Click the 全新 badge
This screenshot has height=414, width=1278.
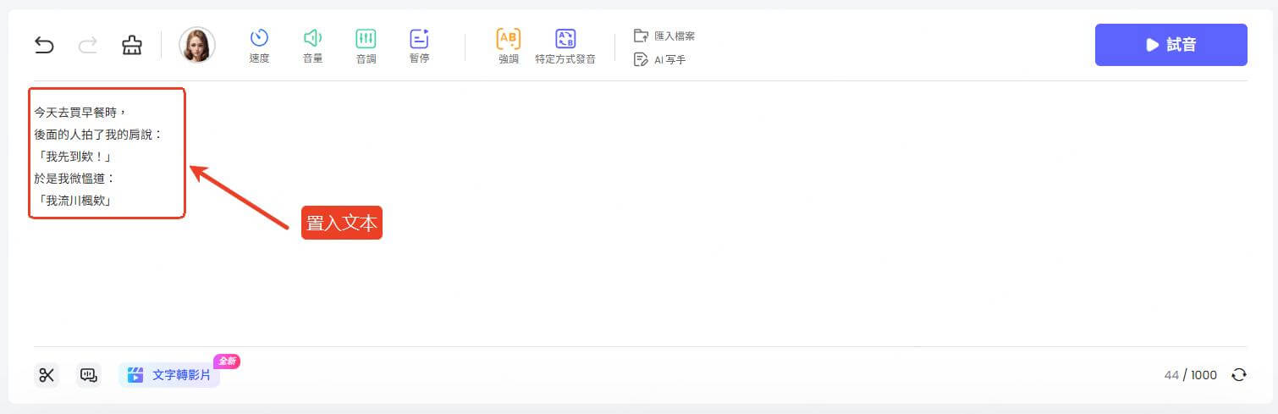(227, 361)
